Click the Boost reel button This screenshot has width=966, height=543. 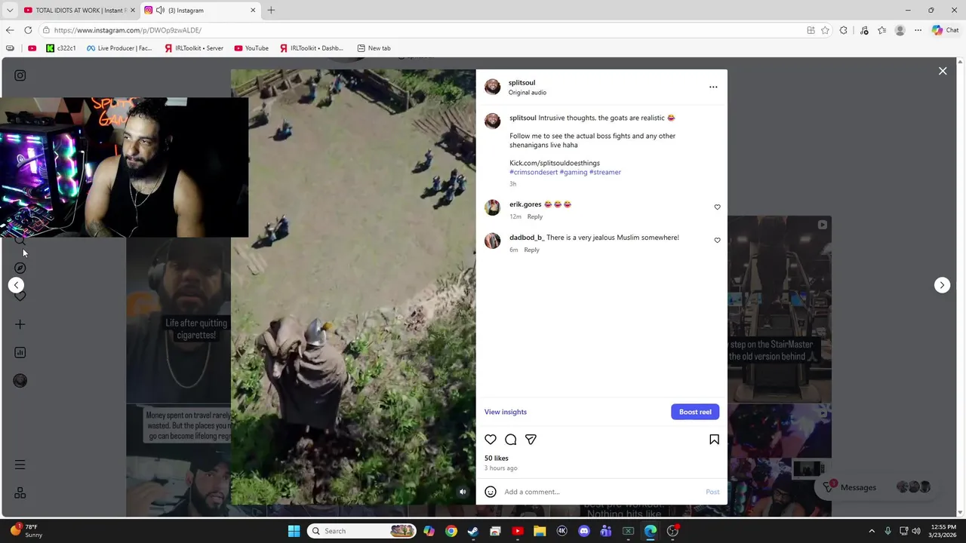click(695, 412)
